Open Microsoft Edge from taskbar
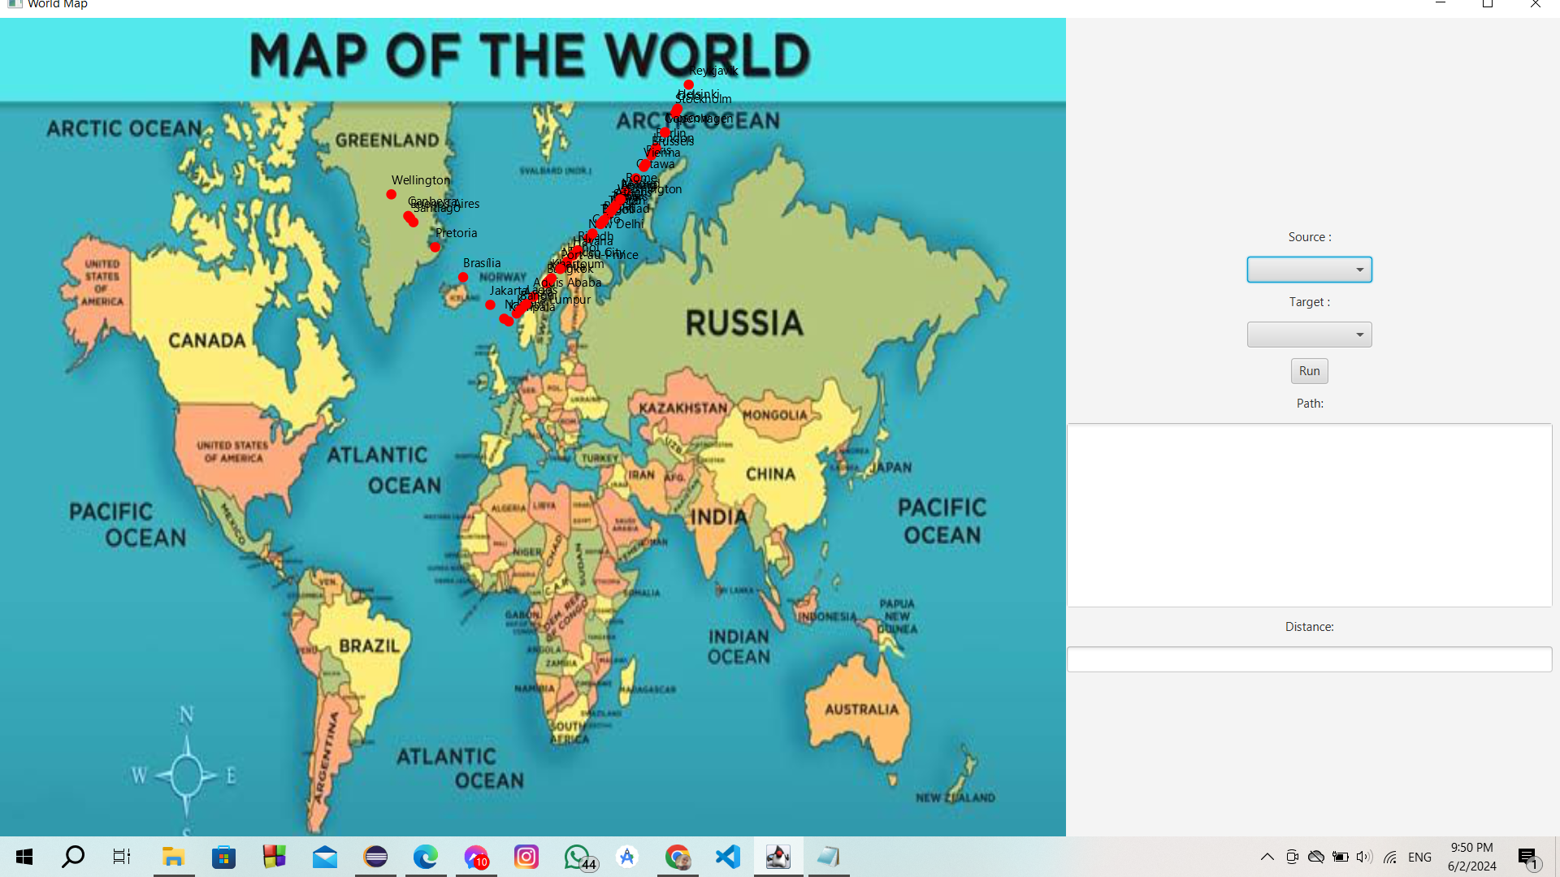Screen dimensions: 1560x877 pos(426,857)
